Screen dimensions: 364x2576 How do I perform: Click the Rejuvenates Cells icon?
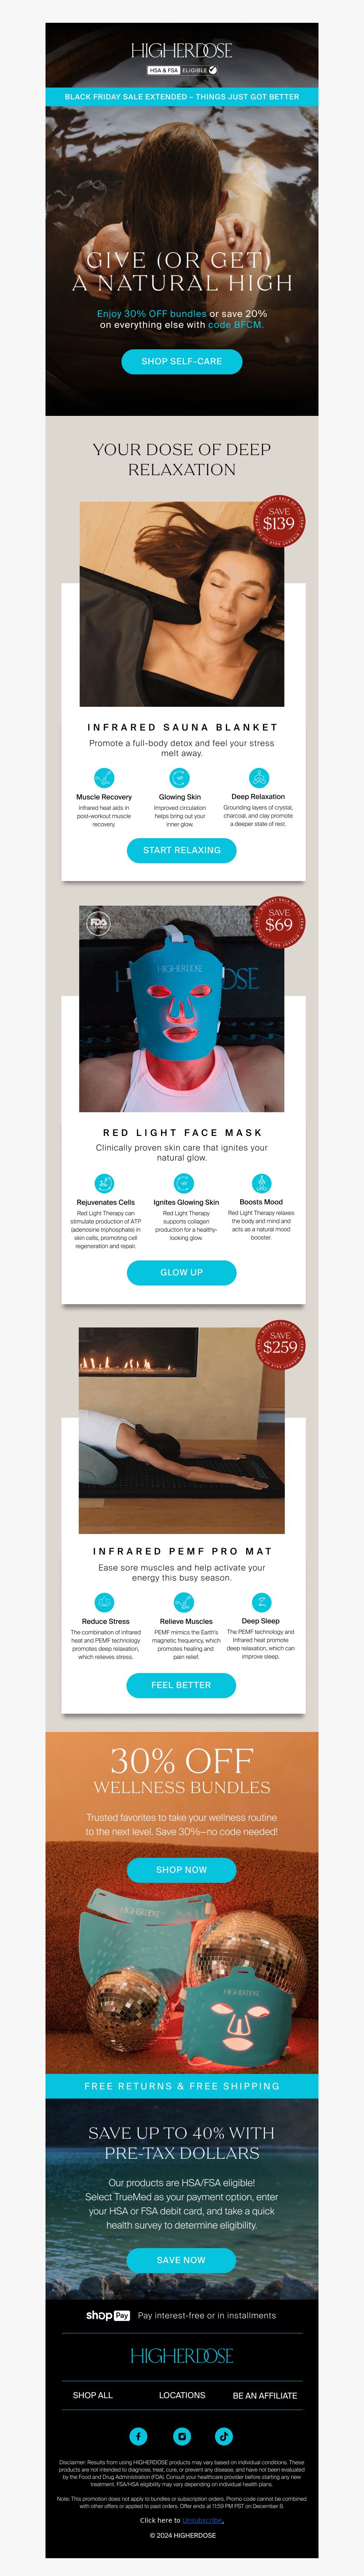pyautogui.click(x=104, y=1183)
